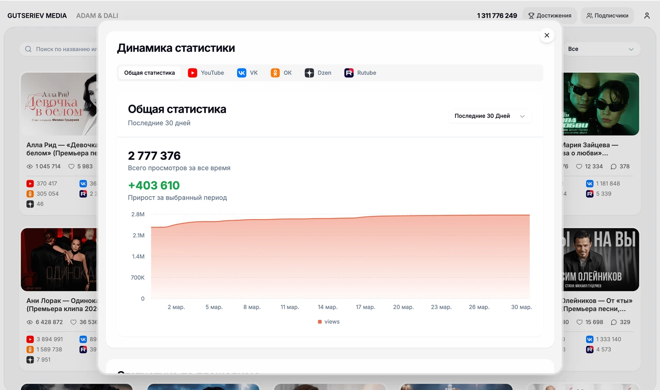
Task: Open Мария Зайцева video thumbnail
Action: coord(601,104)
